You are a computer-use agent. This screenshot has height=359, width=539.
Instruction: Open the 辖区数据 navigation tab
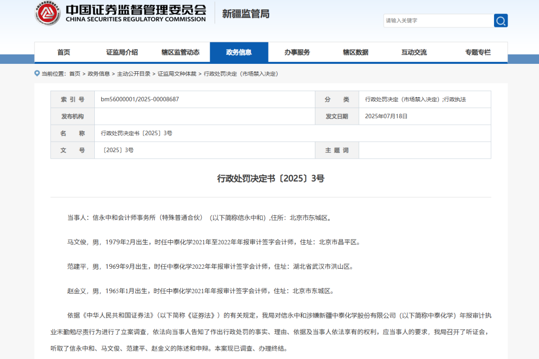tap(356, 52)
